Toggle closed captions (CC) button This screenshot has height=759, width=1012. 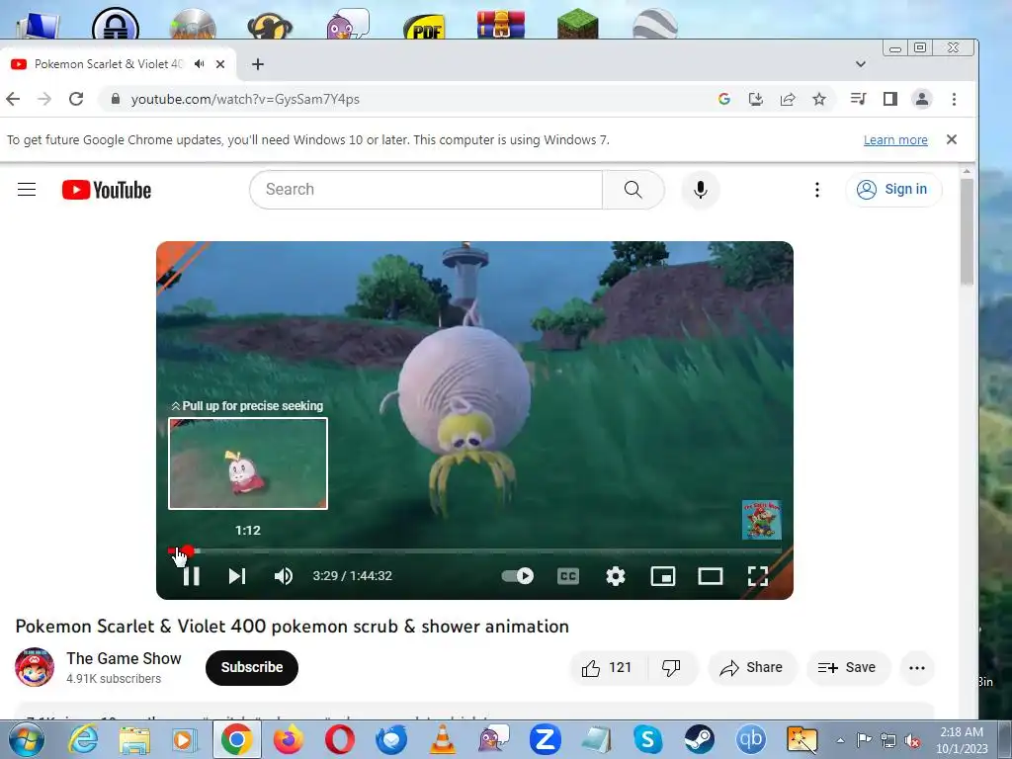click(568, 576)
